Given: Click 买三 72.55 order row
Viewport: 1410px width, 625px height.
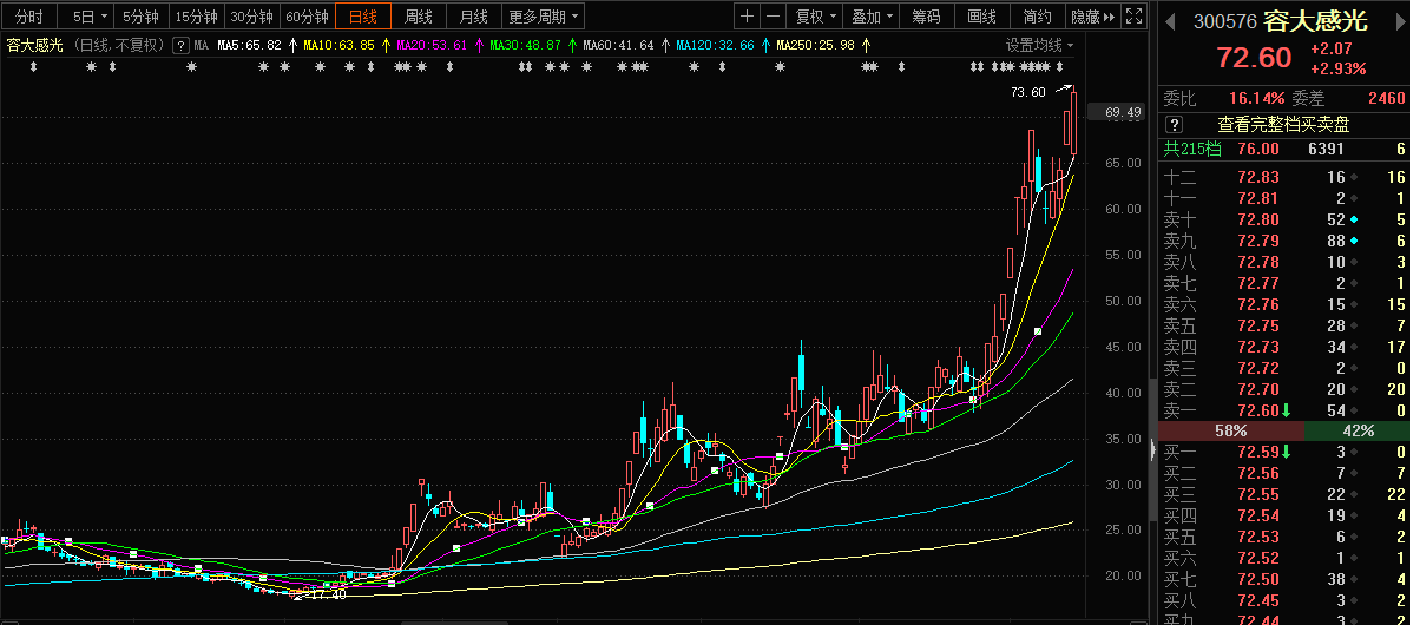Looking at the screenshot, I should click(1284, 494).
